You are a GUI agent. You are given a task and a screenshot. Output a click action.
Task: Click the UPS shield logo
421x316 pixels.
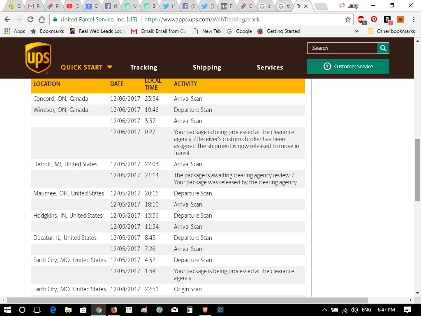[38, 58]
